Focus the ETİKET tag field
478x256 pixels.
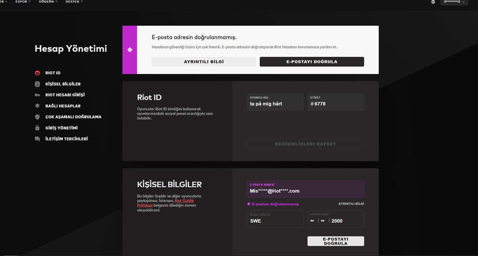336,102
